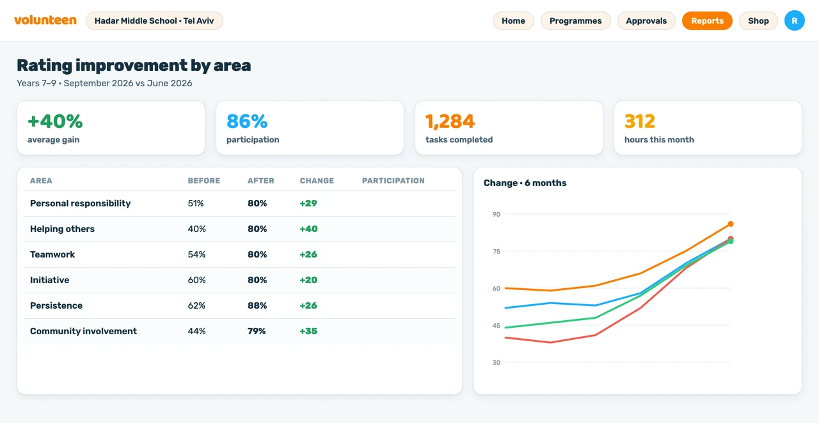Select the Personal responsibility row
The image size is (819, 423).
pos(239,203)
